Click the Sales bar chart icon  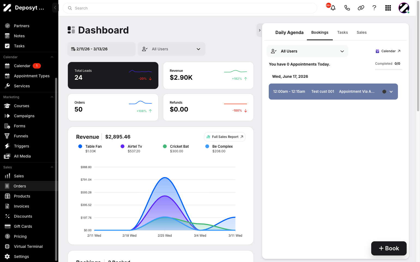point(7,176)
